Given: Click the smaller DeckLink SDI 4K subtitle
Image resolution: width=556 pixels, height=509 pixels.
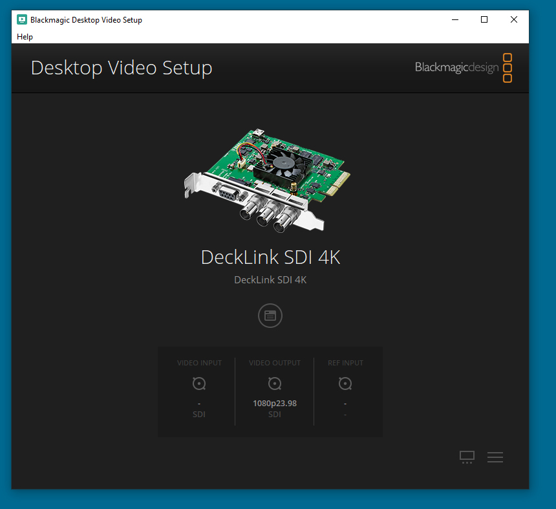Looking at the screenshot, I should click(270, 280).
